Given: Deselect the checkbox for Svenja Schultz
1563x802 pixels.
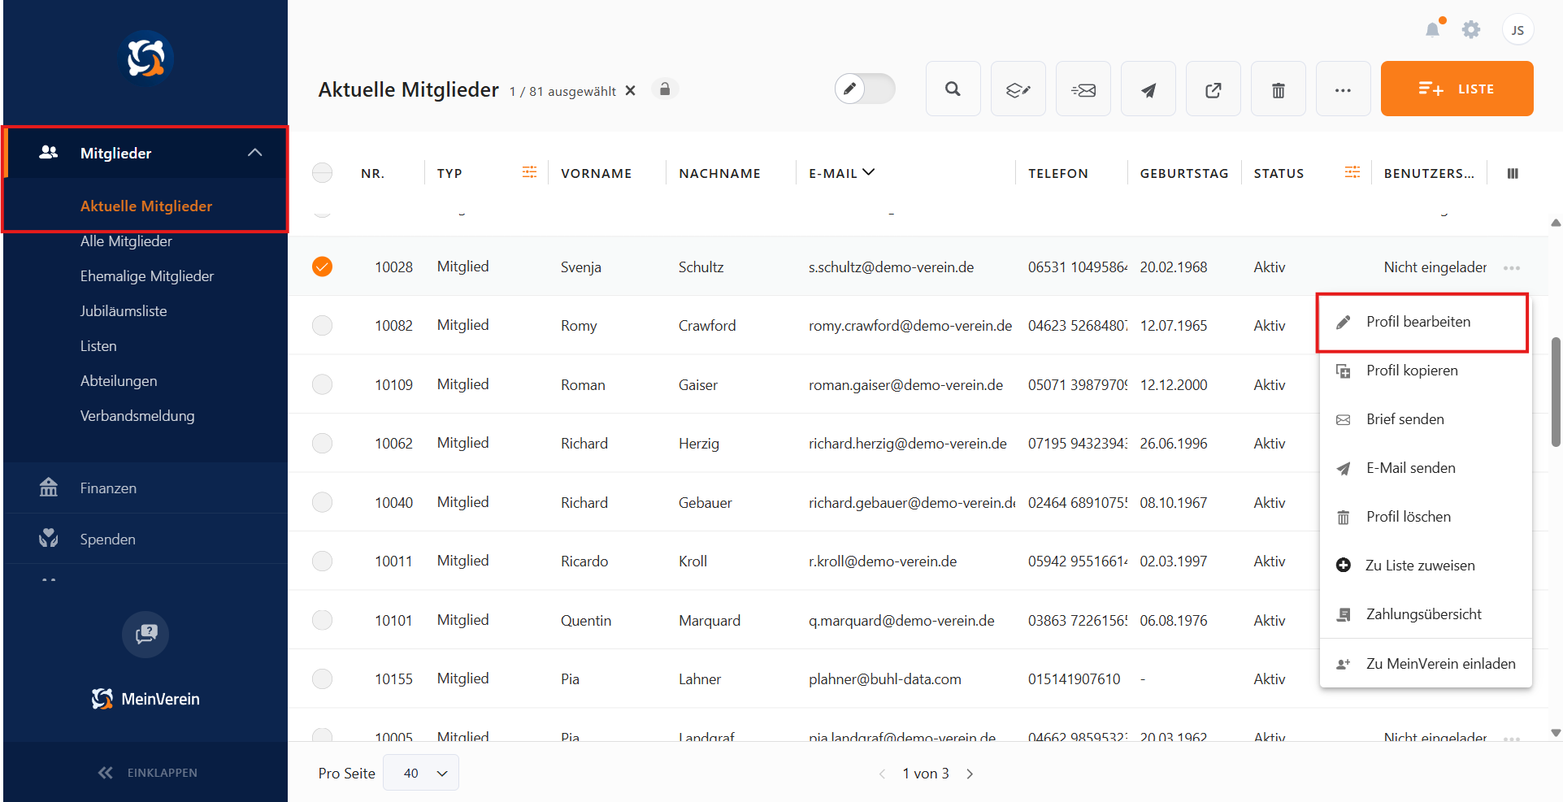Looking at the screenshot, I should [323, 267].
